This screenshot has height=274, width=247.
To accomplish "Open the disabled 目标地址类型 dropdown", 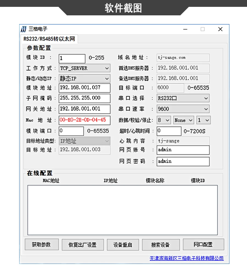I will pyautogui.click(x=85, y=141).
